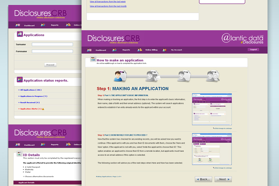View all transactions from the last month
279x186 pixels.
pos(108,6)
